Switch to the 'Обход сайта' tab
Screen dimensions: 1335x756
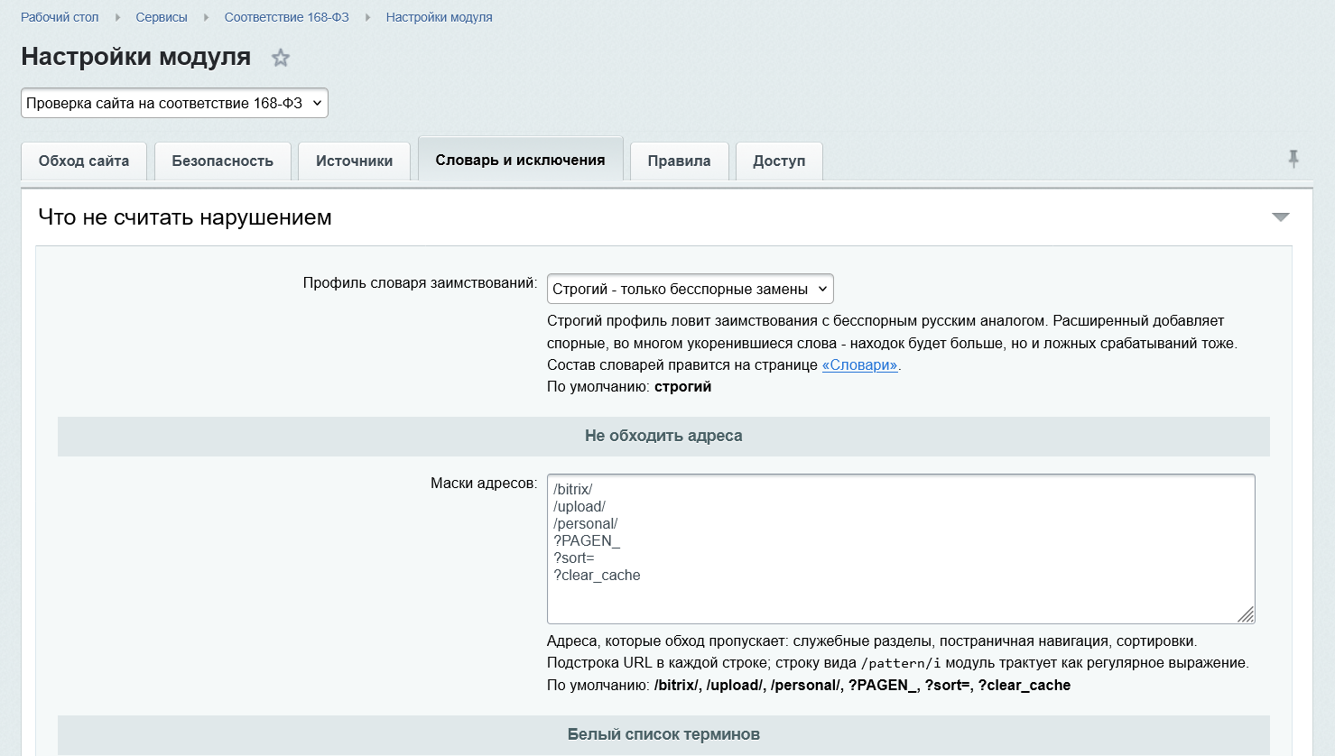[84, 161]
